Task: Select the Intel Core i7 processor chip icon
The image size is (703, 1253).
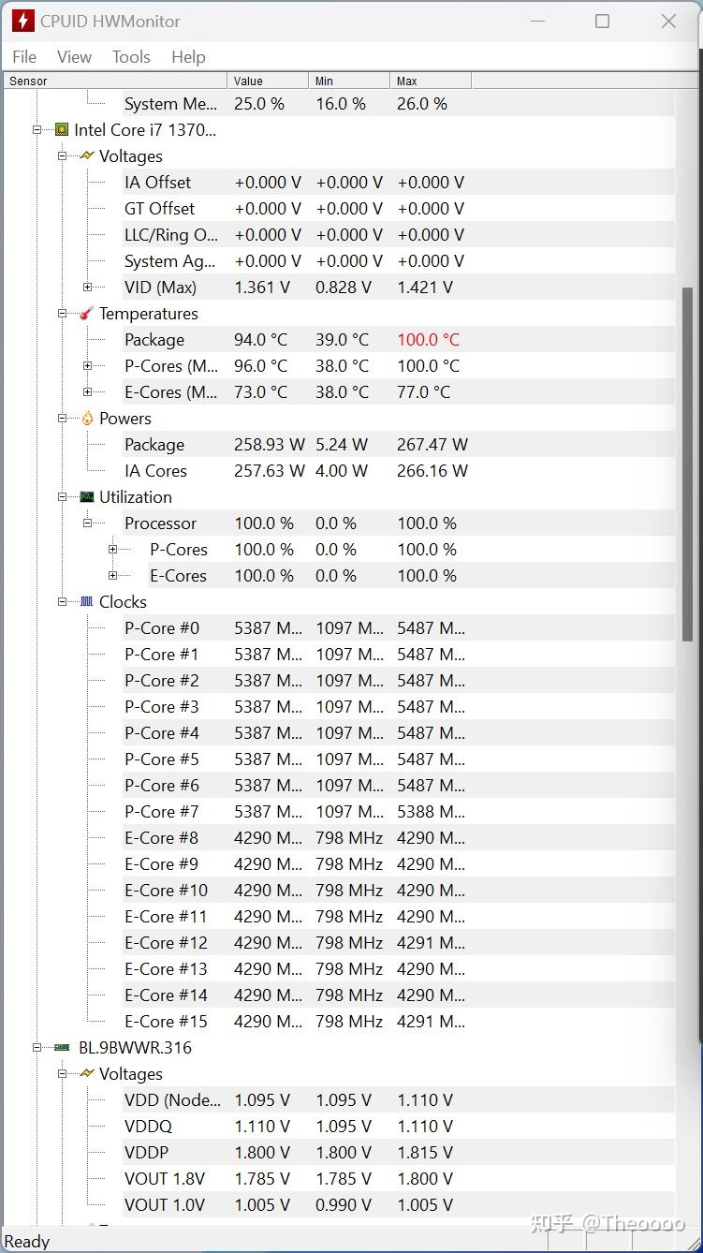Action: 60,129
